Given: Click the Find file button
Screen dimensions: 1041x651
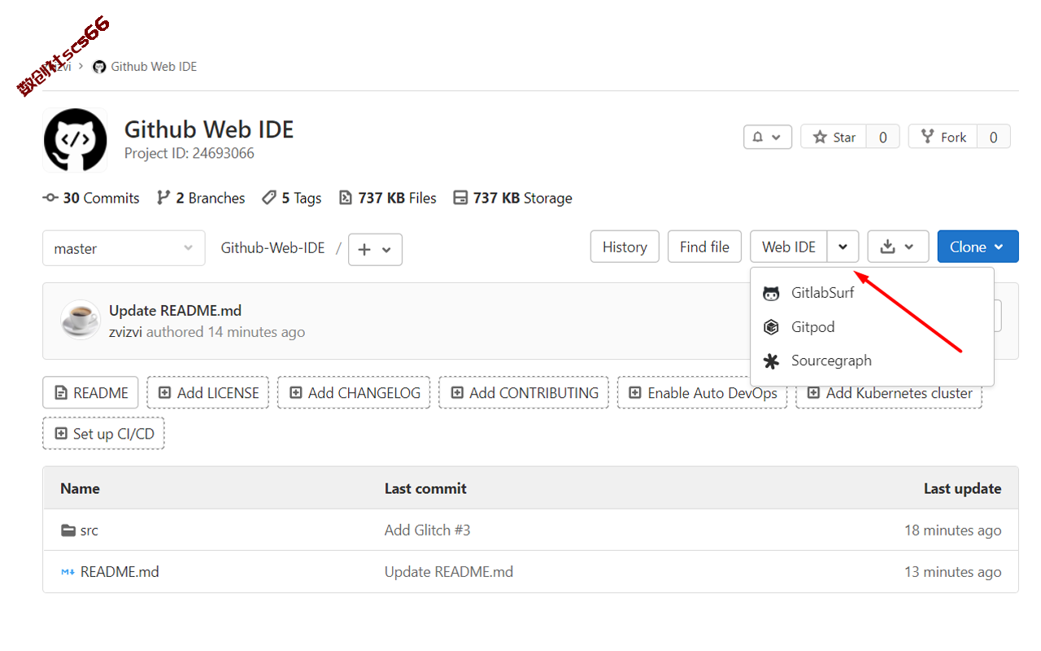Looking at the screenshot, I should tap(704, 247).
